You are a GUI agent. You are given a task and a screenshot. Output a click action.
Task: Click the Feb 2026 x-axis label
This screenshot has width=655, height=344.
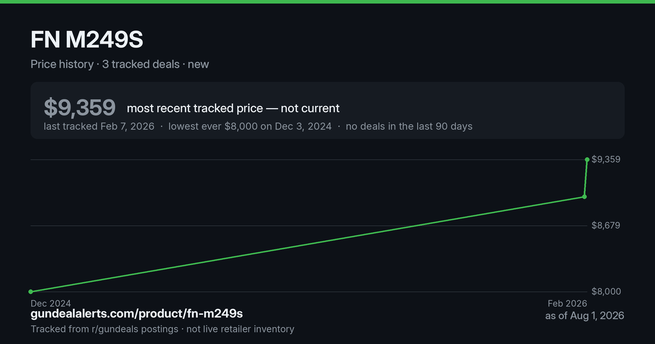(x=568, y=303)
